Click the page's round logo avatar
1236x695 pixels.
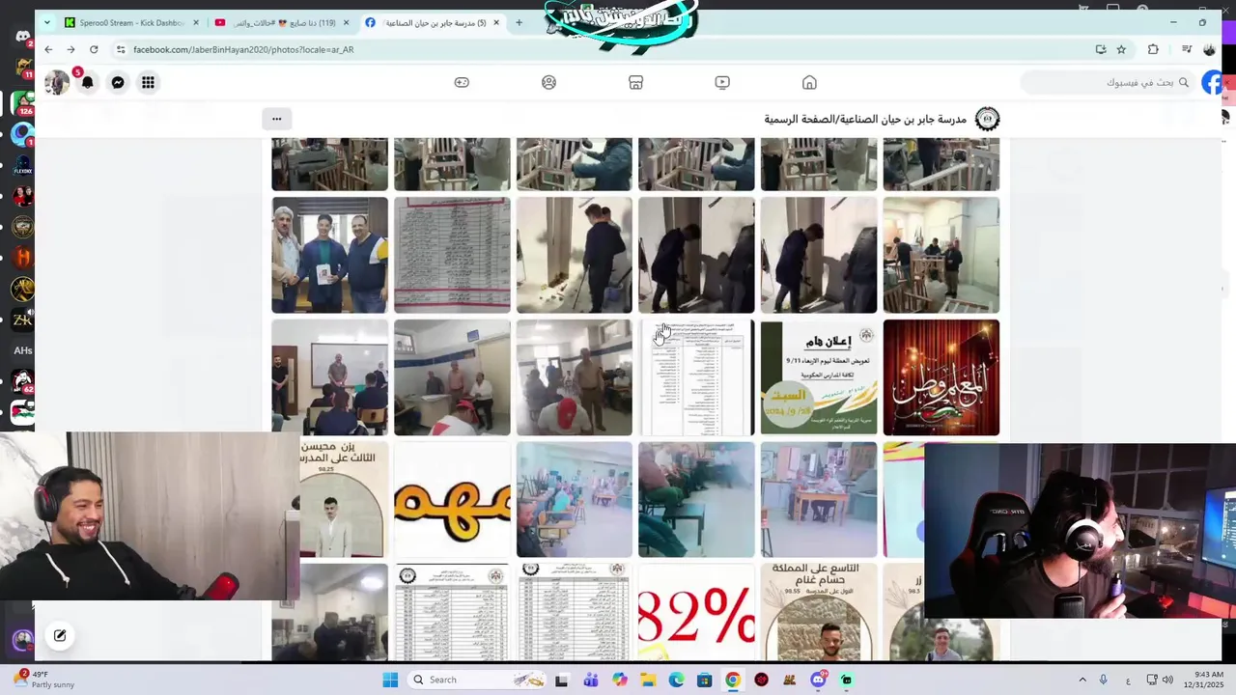click(987, 119)
